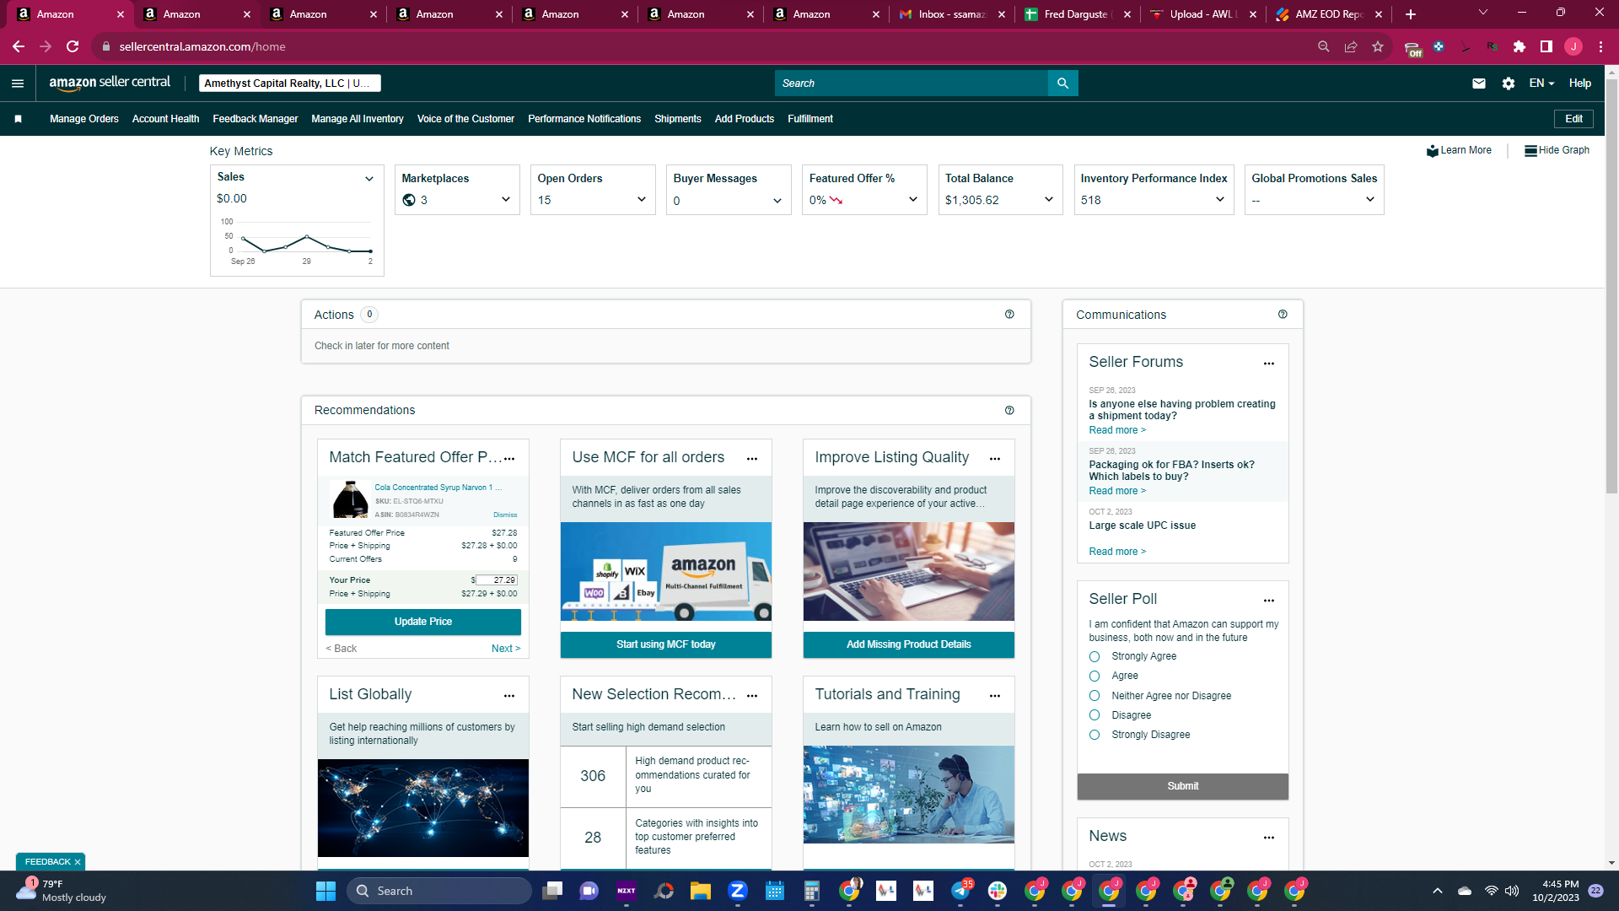Open the Seller Central hamburger menu
This screenshot has height=911, width=1619.
coord(18,83)
